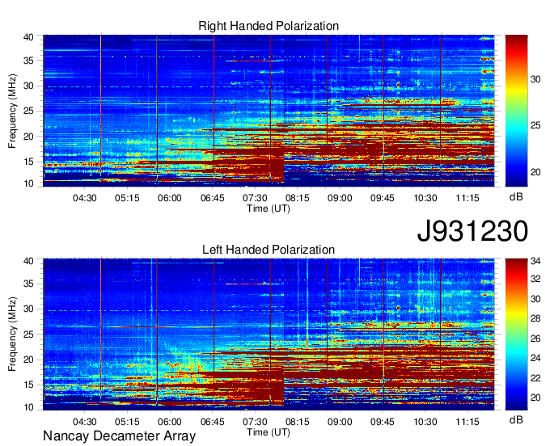The width and height of the screenshot is (550, 446).
Task: Click 09:00 time tick under Left Handed plot
Action: click(x=340, y=422)
